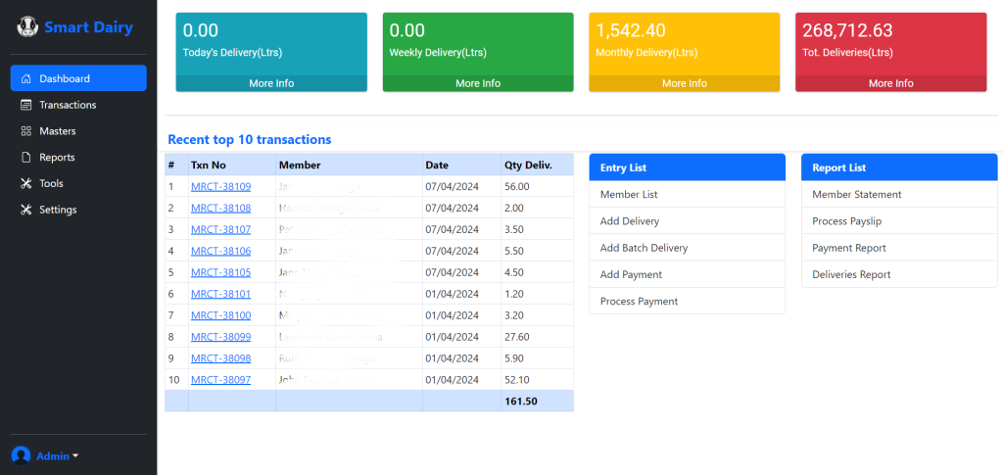This screenshot has width=1003, height=475.
Task: Click the Transactions table icon in sidebar
Action: (26, 105)
